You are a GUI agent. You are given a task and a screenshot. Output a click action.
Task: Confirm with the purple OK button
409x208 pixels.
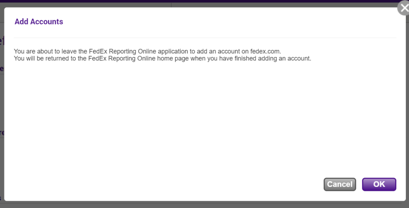coord(379,184)
